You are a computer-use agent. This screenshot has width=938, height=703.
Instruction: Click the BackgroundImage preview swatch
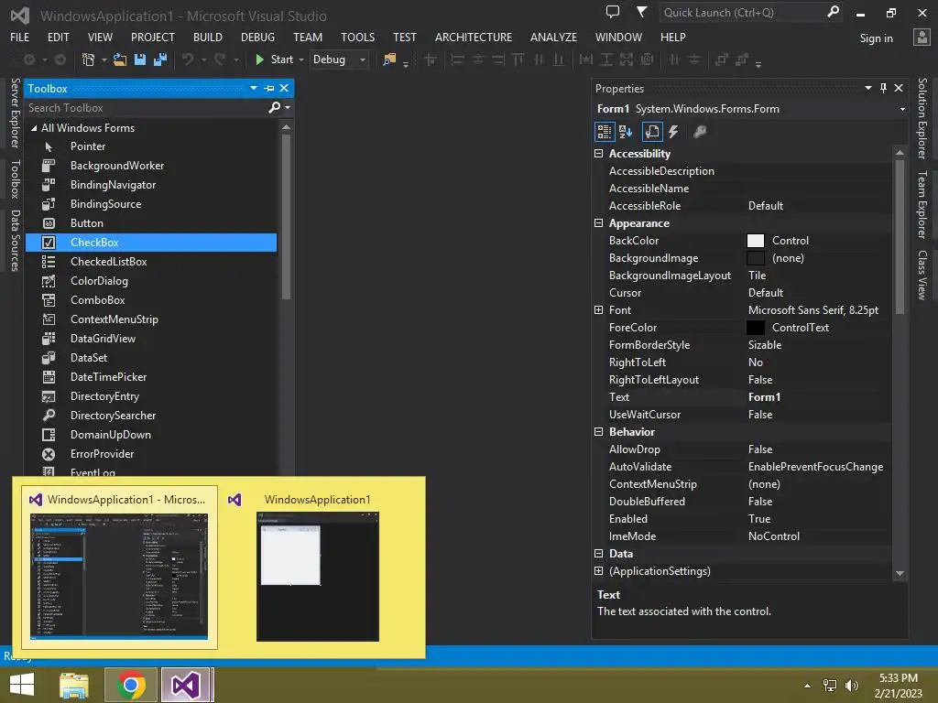756,258
